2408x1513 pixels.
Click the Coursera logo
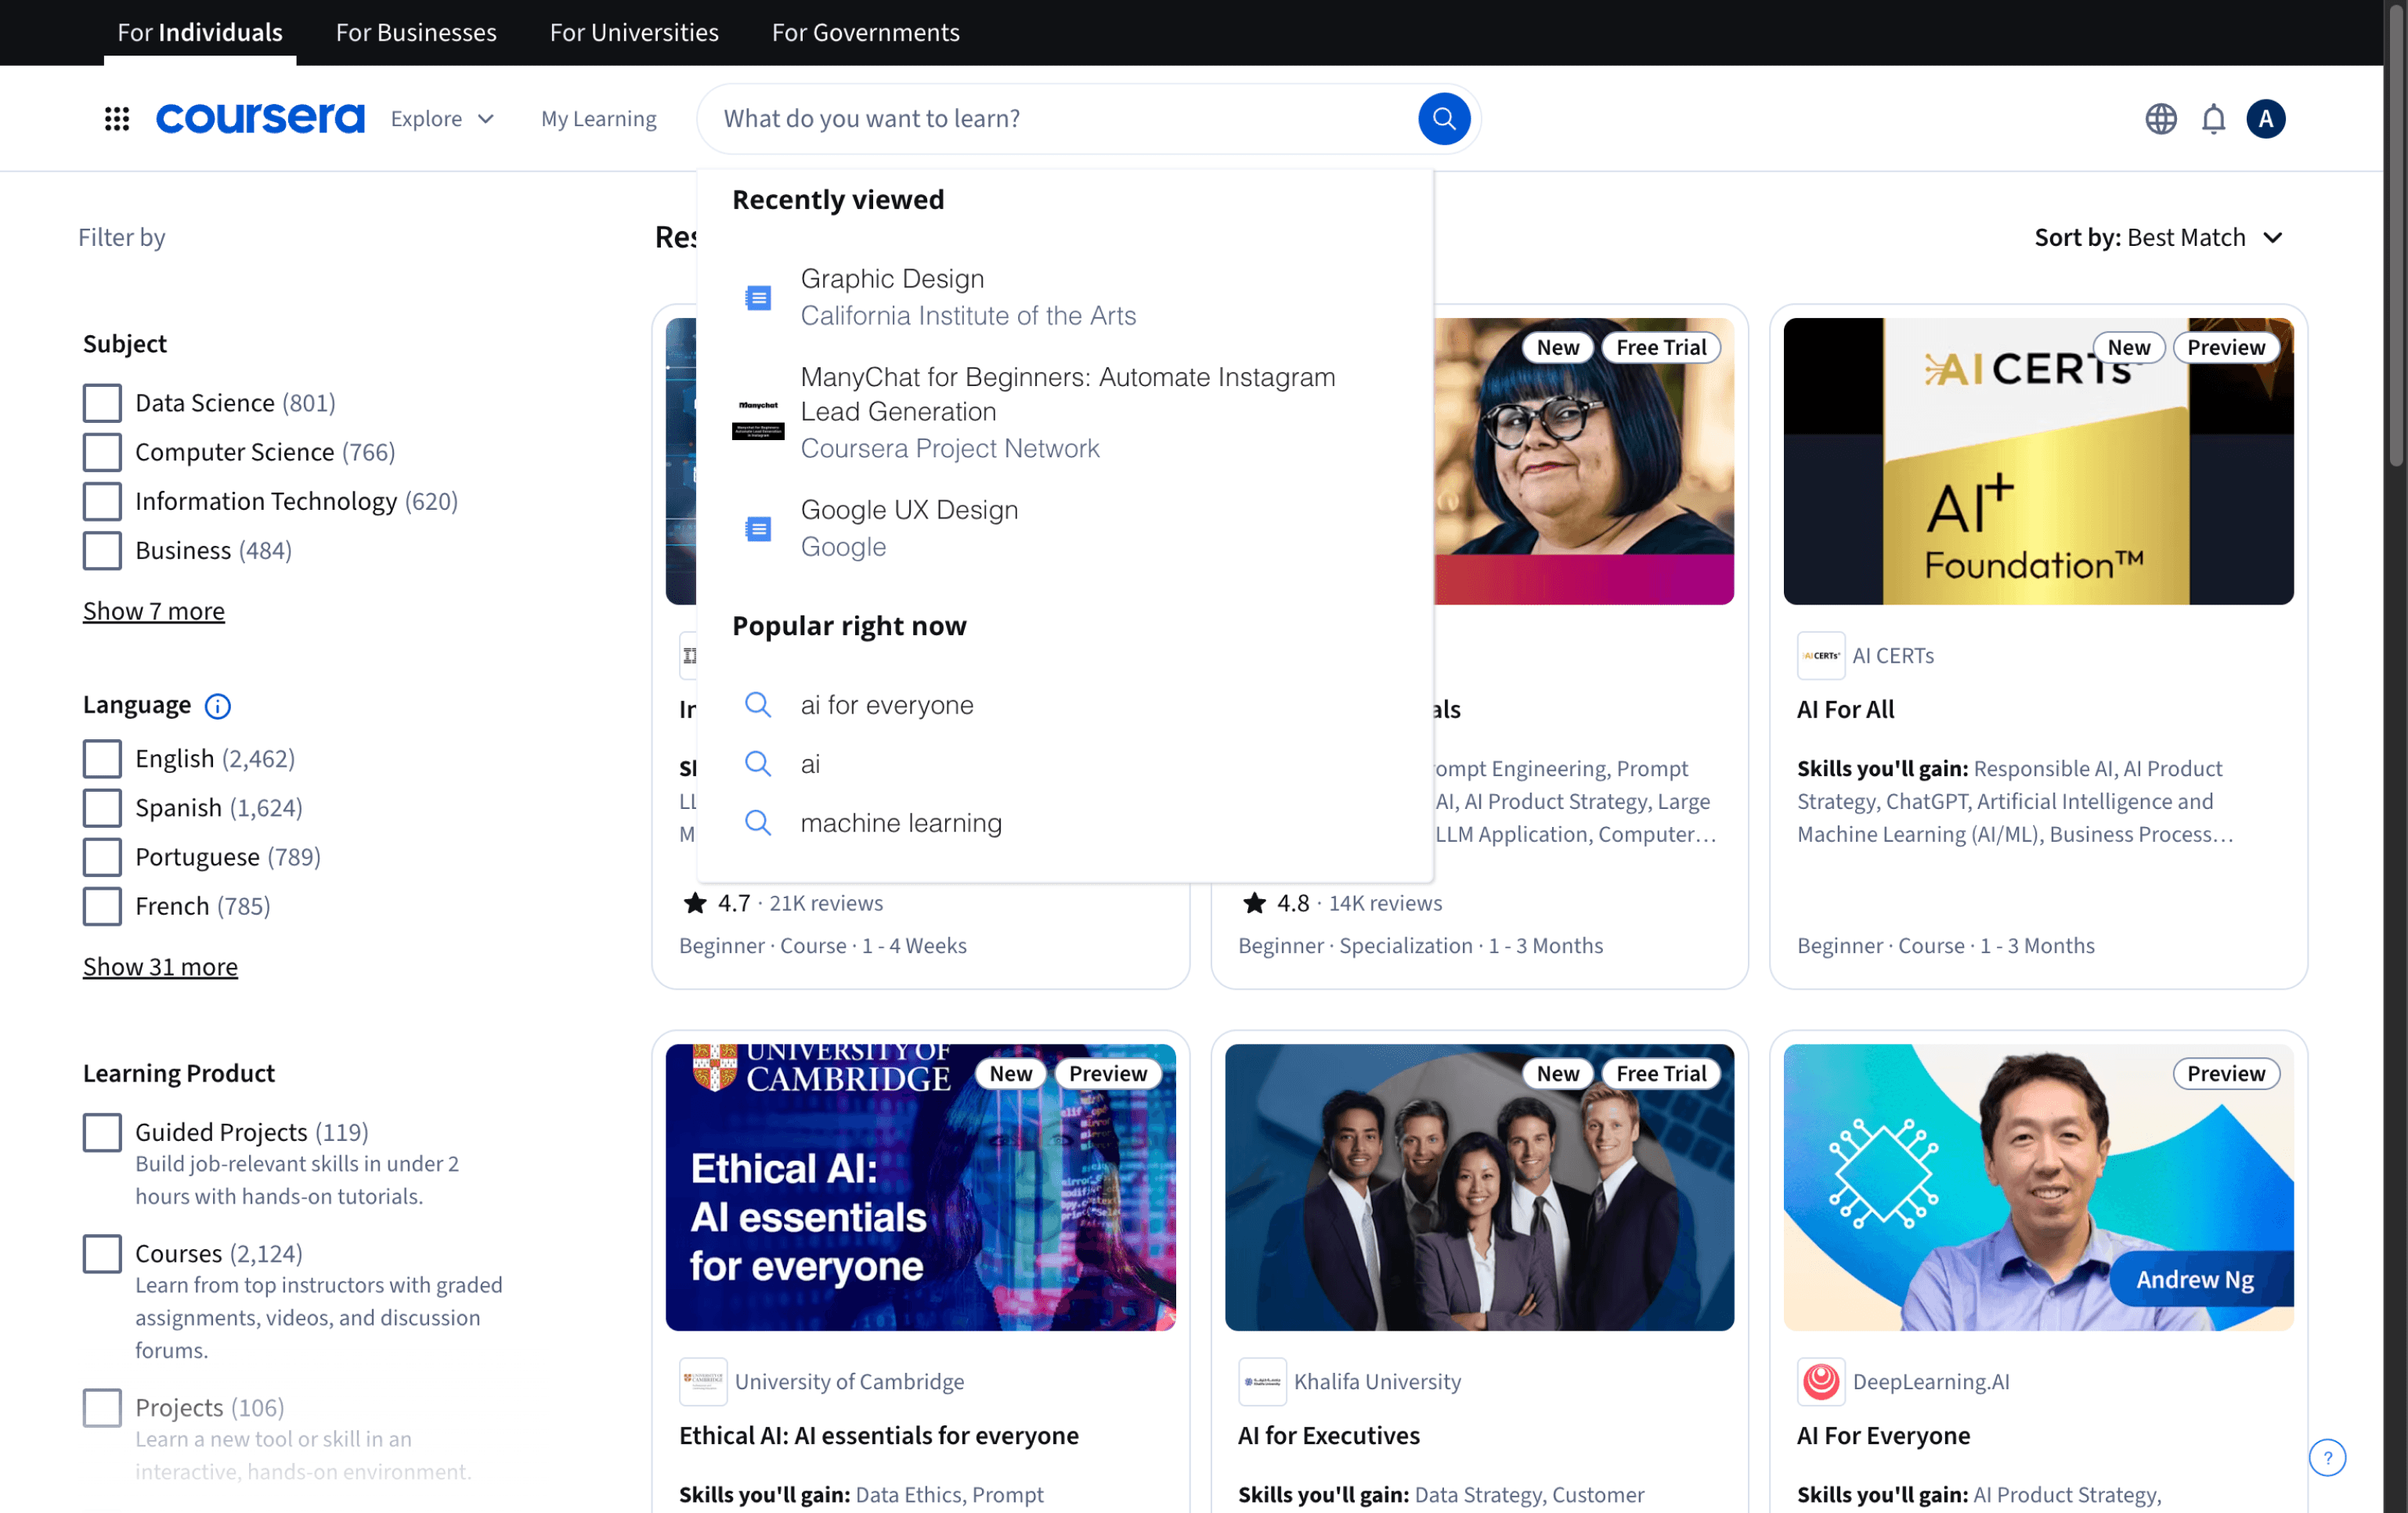click(x=260, y=118)
